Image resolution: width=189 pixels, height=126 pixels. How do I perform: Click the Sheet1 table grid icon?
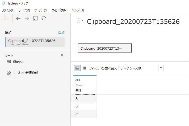click(x=9, y=62)
